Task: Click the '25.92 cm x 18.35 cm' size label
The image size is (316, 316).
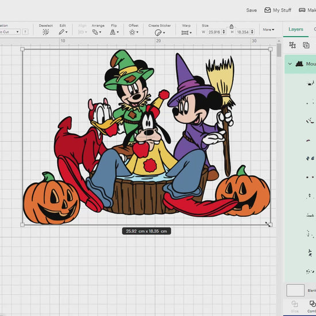Action: [147, 231]
